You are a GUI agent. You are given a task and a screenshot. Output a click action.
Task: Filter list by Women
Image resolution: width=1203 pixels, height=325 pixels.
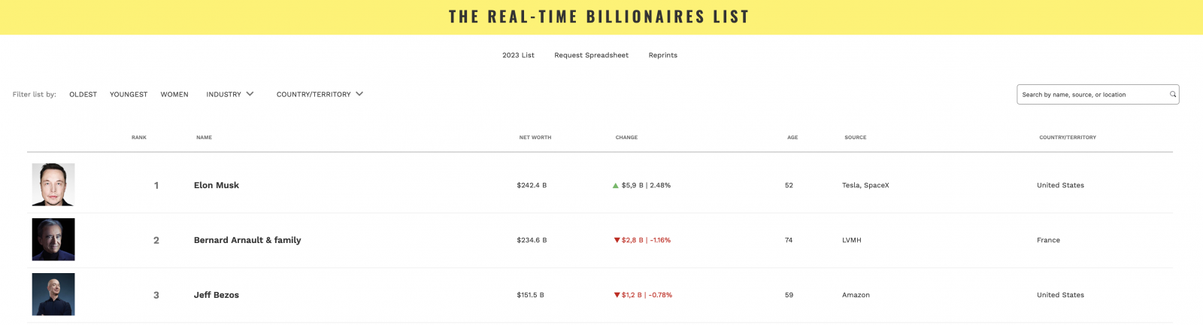click(x=174, y=95)
